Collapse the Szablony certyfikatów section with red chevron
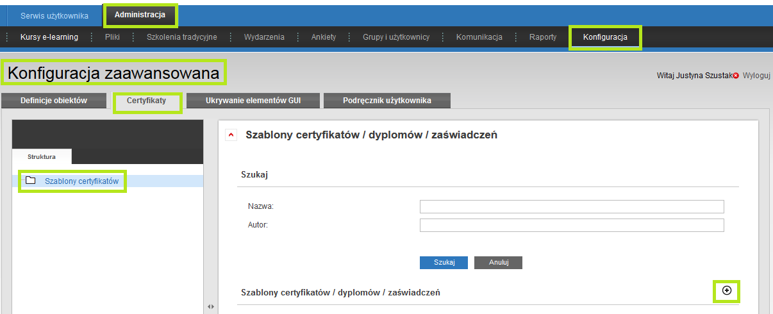This screenshot has width=773, height=314. 231,135
